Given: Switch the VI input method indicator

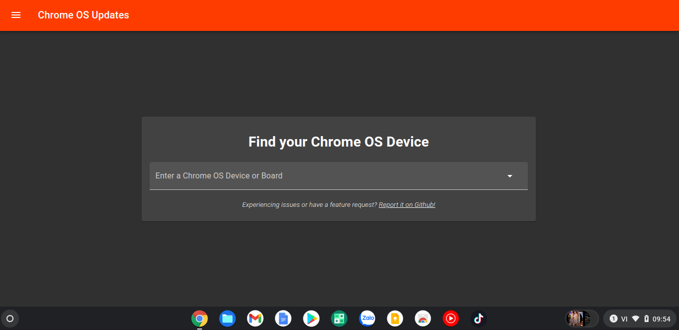Looking at the screenshot, I should 624,319.
